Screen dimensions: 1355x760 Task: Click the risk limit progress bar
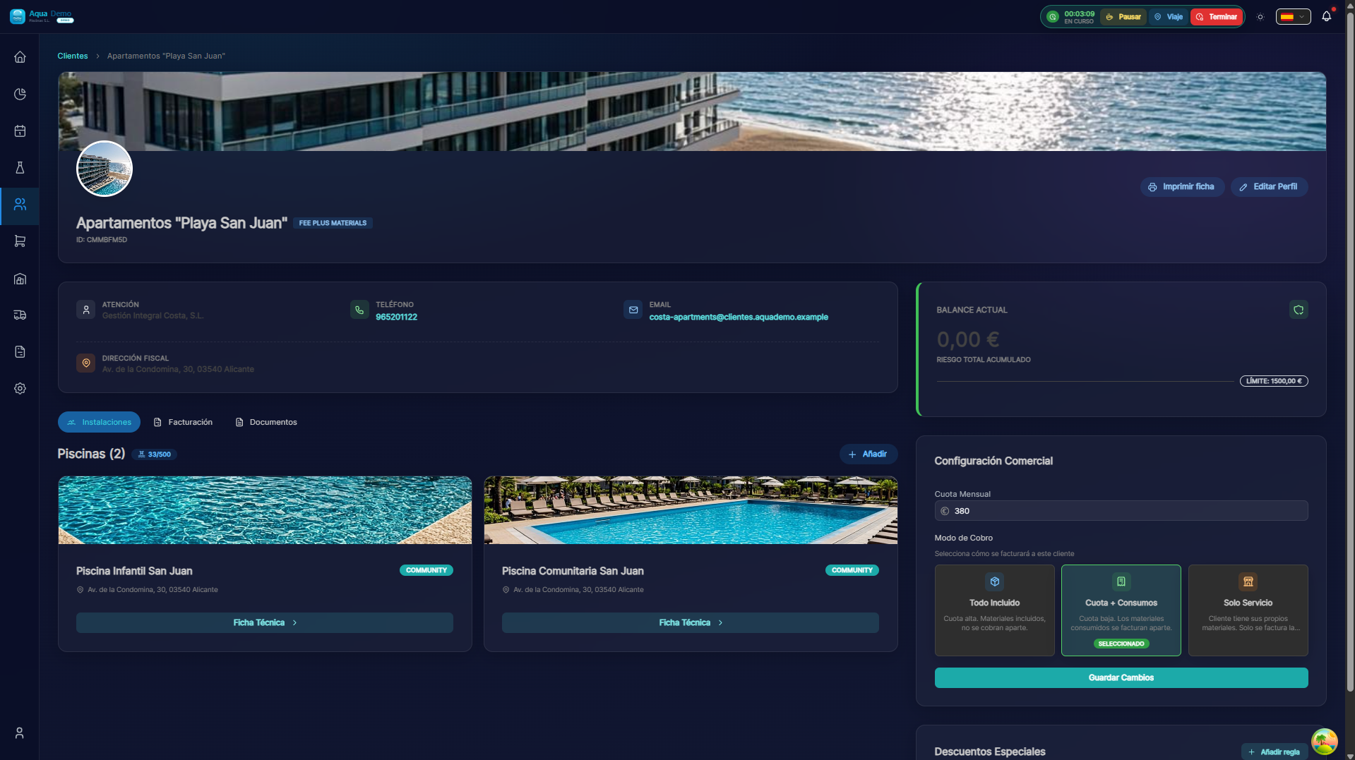(1085, 381)
